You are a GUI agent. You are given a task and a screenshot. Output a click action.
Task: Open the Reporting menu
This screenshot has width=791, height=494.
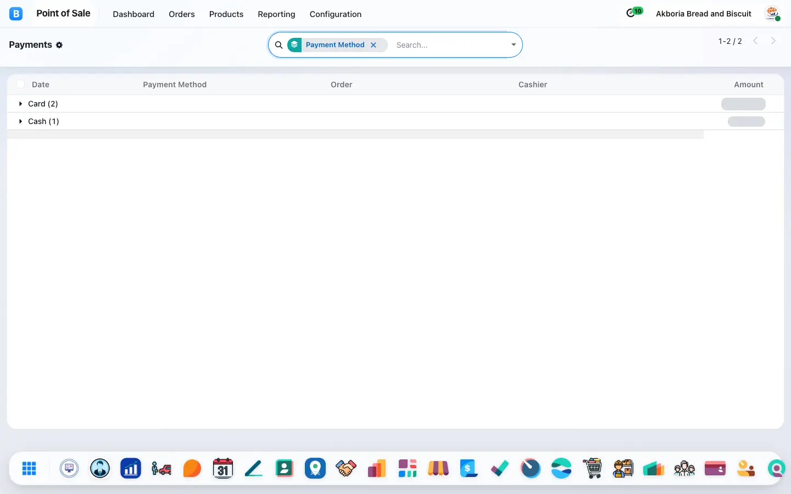[x=276, y=14]
